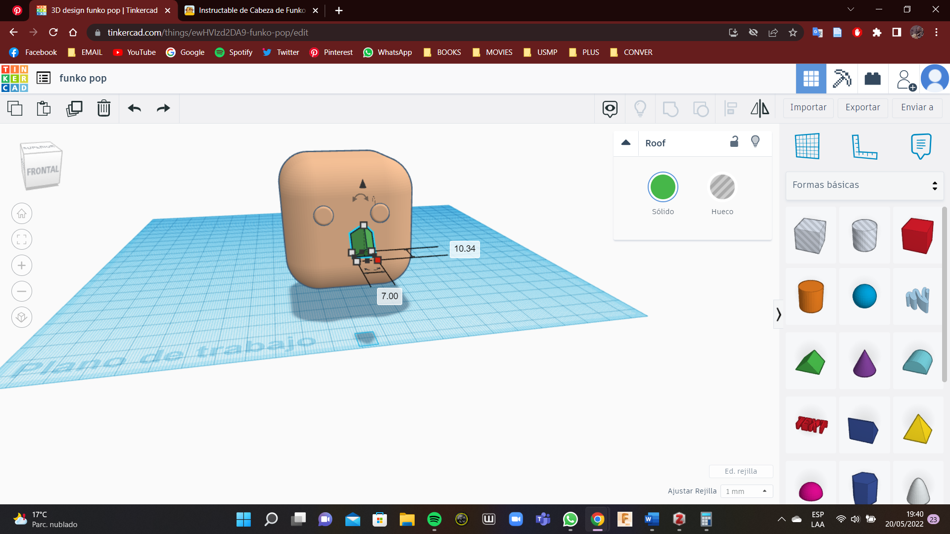Open the Ajustar Rejilla 1 mm dropdown

[746, 491]
